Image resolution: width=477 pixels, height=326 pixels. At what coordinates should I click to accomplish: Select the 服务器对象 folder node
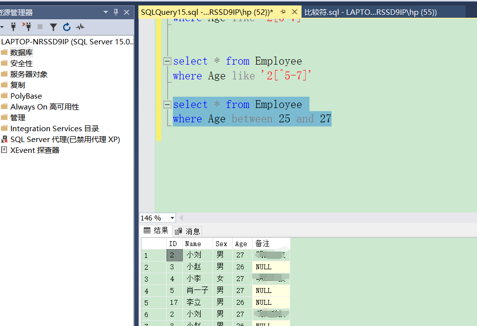[29, 74]
